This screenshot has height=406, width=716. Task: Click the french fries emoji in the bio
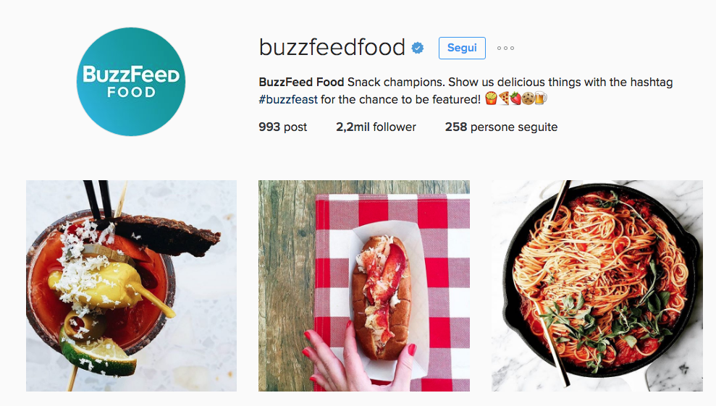(491, 98)
